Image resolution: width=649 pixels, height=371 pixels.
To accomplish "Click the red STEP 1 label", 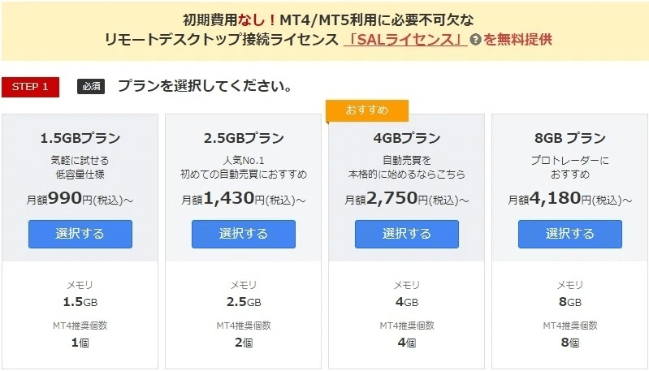I will (30, 87).
